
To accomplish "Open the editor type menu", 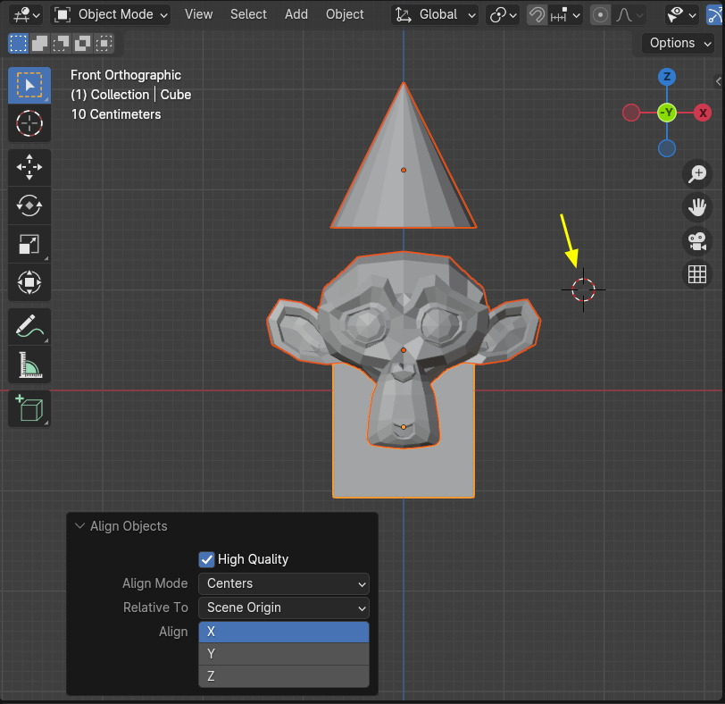I will [26, 15].
